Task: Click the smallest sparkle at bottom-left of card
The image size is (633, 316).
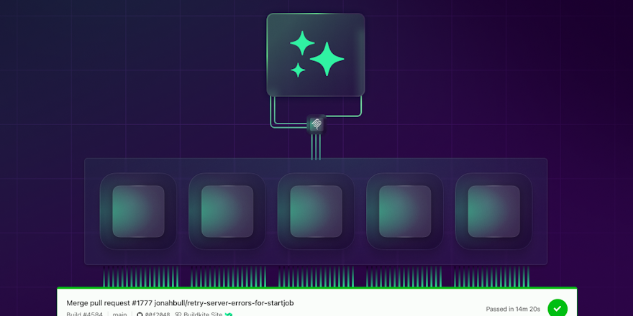Action: click(298, 70)
